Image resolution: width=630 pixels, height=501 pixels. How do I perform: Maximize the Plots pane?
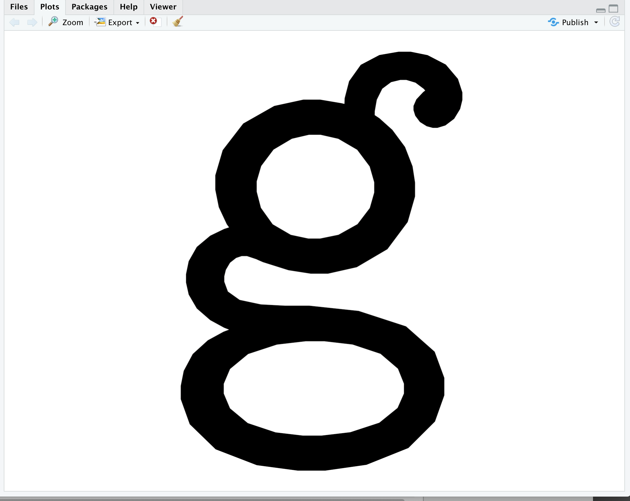[613, 8]
